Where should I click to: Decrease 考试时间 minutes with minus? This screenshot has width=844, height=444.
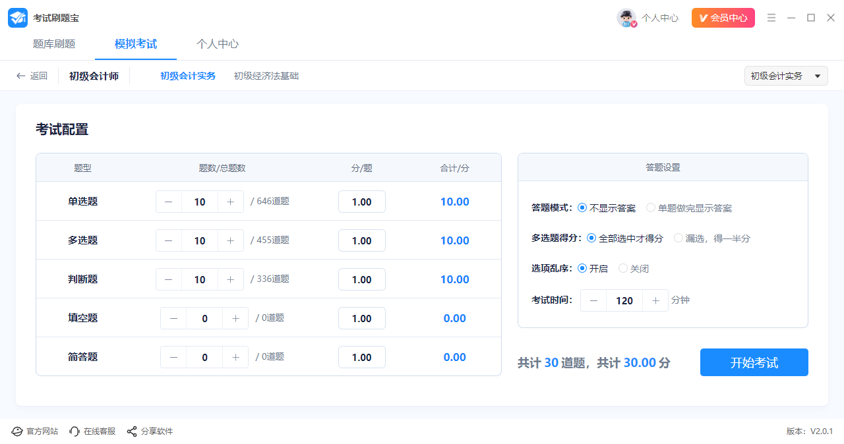(x=593, y=300)
